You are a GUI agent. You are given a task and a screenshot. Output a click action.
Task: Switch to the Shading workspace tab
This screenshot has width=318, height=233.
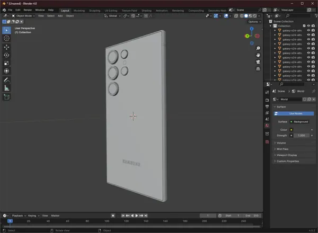(146, 11)
